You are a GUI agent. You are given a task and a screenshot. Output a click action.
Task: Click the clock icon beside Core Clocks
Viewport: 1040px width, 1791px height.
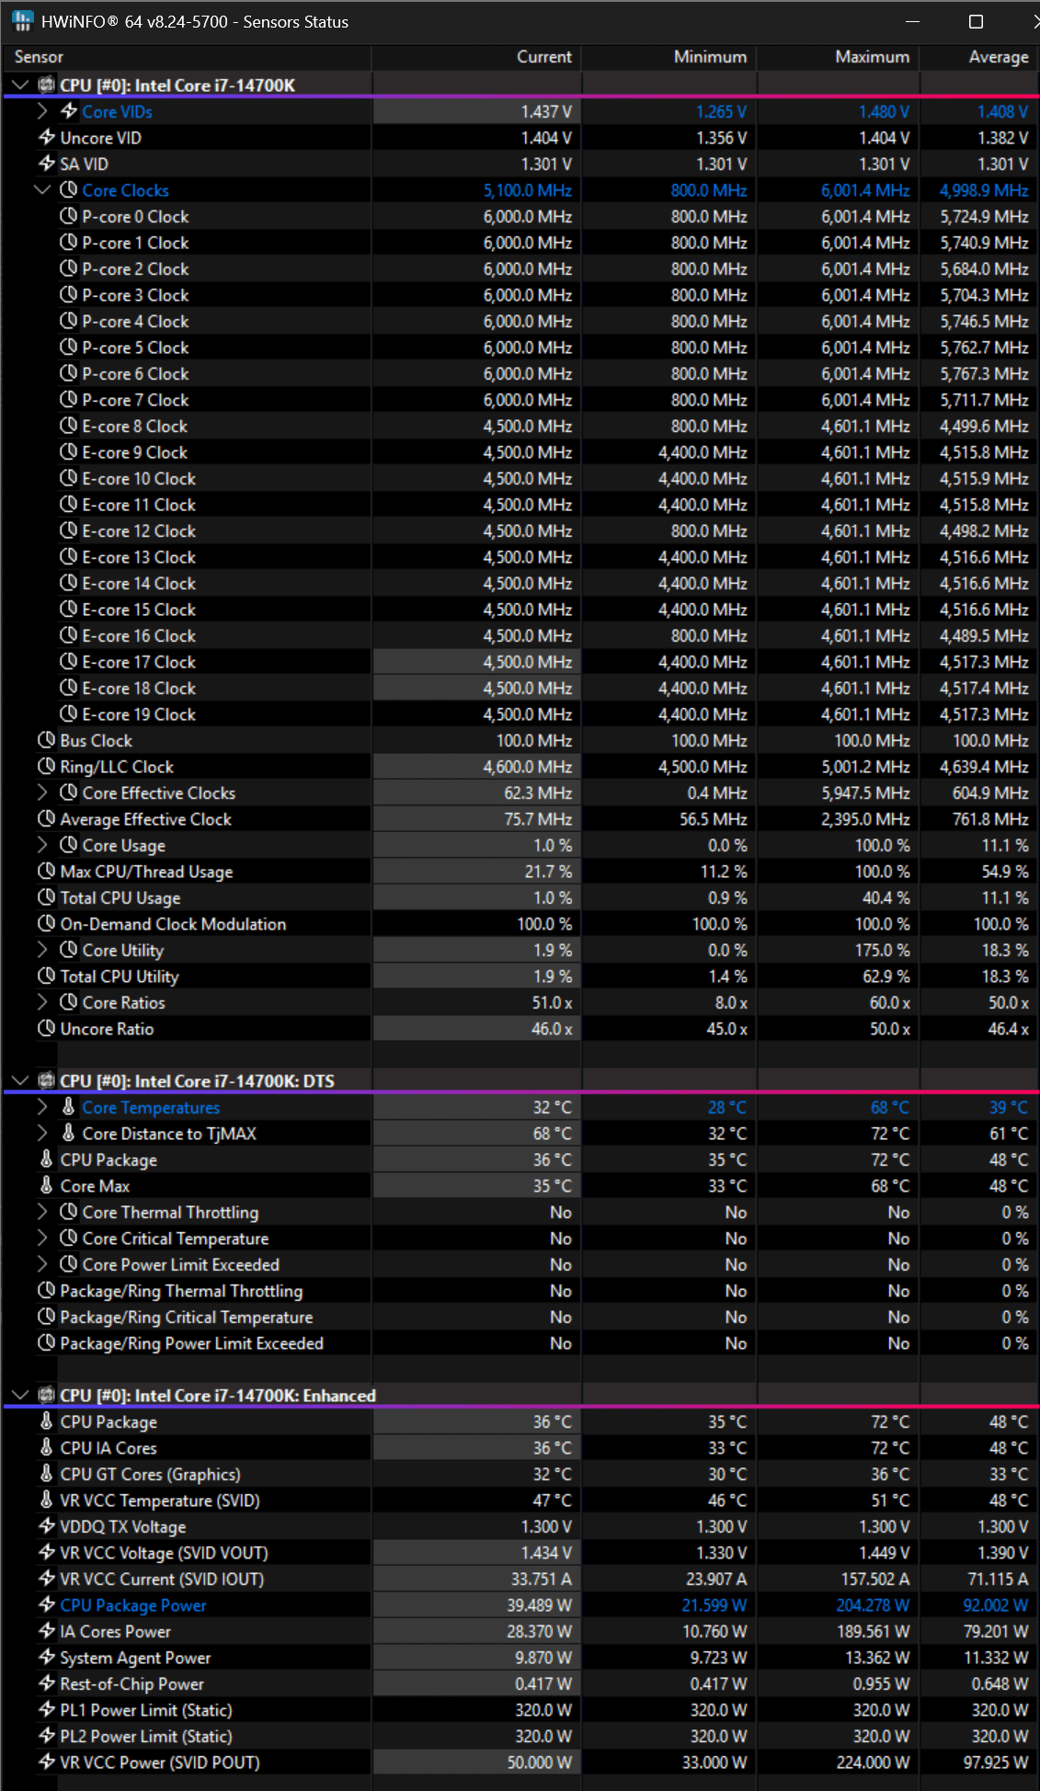(69, 189)
